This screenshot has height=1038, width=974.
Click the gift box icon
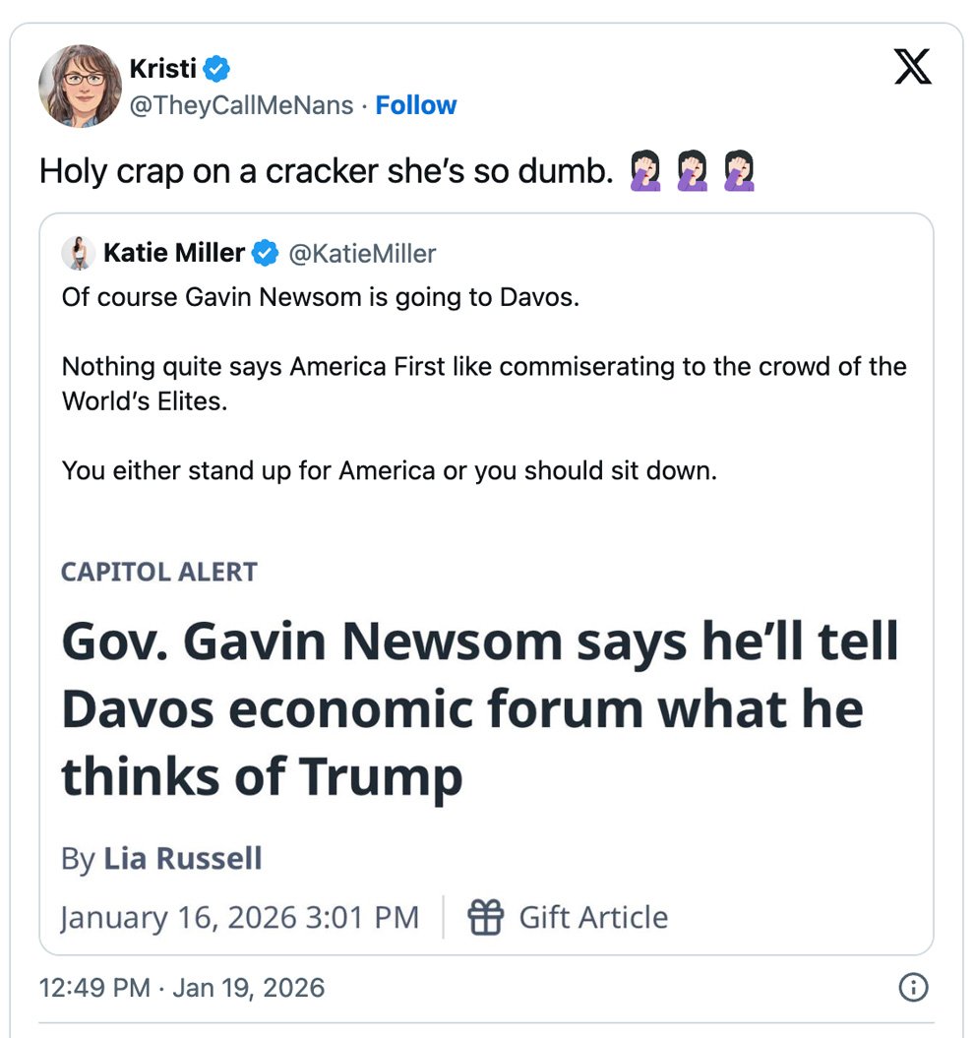coord(485,917)
